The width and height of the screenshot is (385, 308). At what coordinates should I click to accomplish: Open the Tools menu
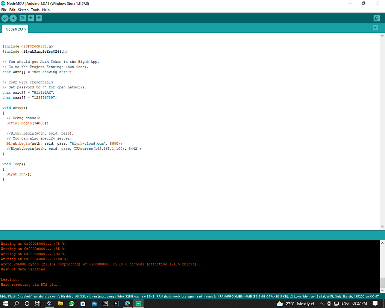coord(35,10)
